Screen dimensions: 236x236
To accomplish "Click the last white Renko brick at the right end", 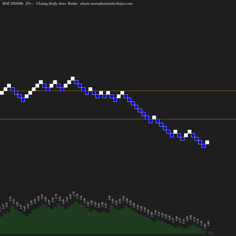I will click(x=207, y=142).
